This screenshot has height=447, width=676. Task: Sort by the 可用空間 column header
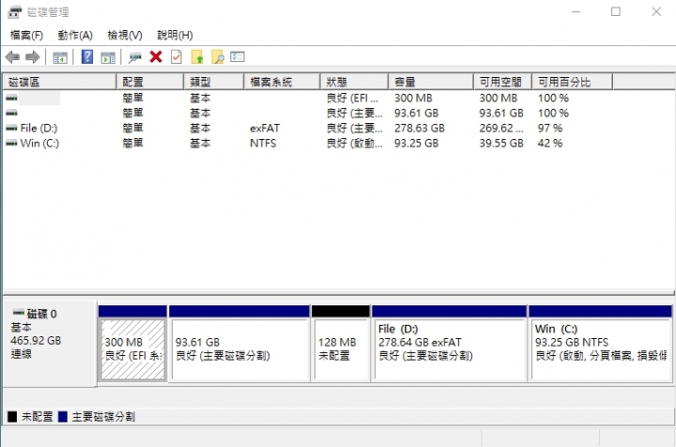pyautogui.click(x=502, y=82)
